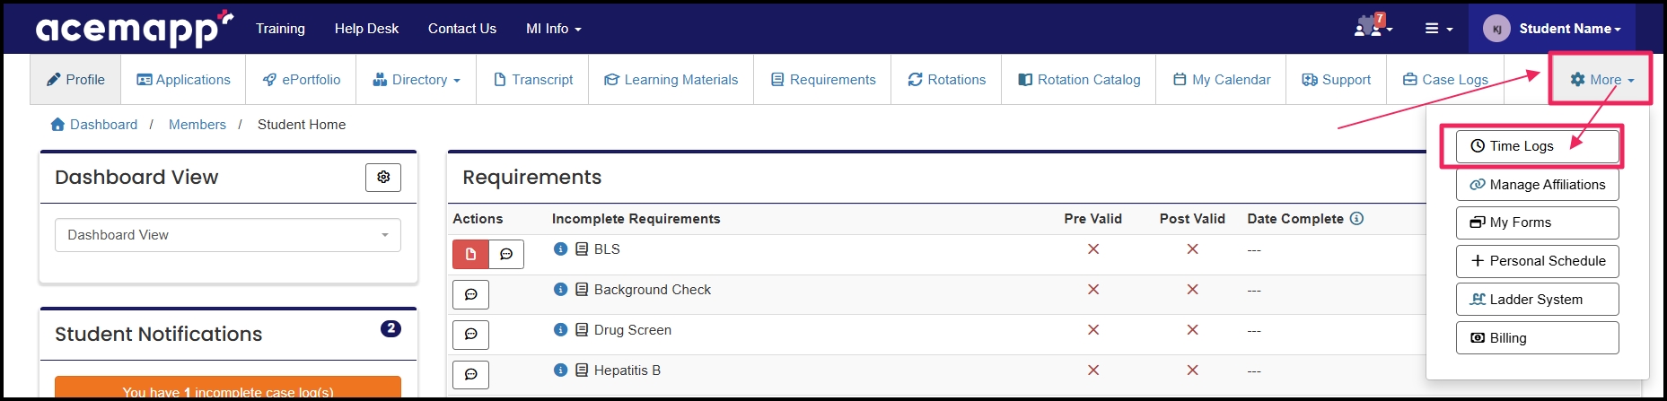Expand the Dashboard View dropdown

[228, 235]
